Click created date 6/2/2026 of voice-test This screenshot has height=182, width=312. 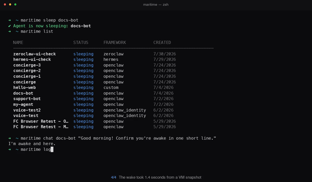[163, 115]
